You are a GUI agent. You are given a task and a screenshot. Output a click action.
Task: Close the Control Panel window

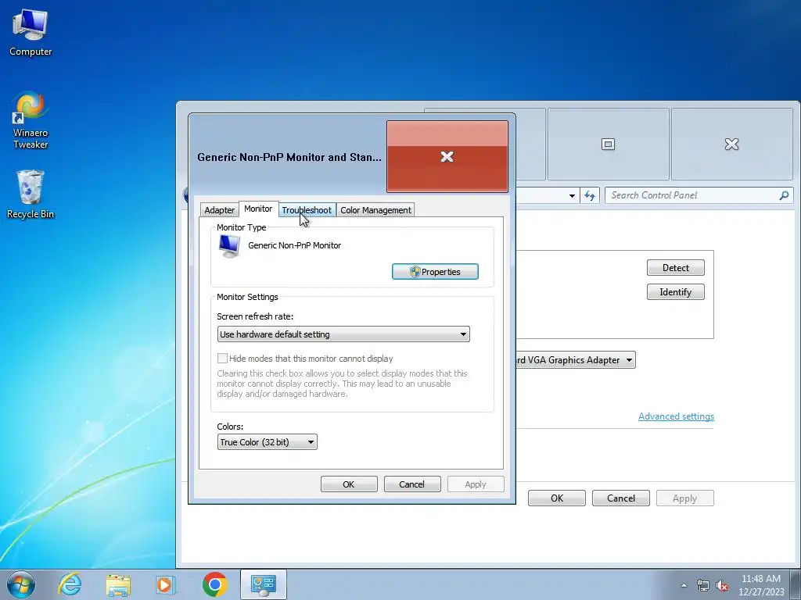(732, 145)
